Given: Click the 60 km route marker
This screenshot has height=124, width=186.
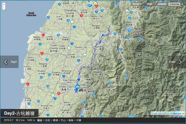Looking at the screenshot, I should click(x=94, y=54).
